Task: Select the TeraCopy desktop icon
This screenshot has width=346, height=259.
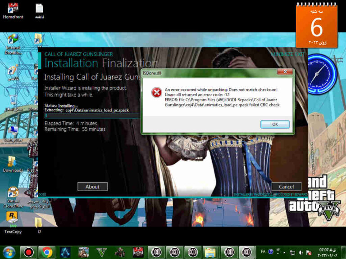Action: pos(13,219)
